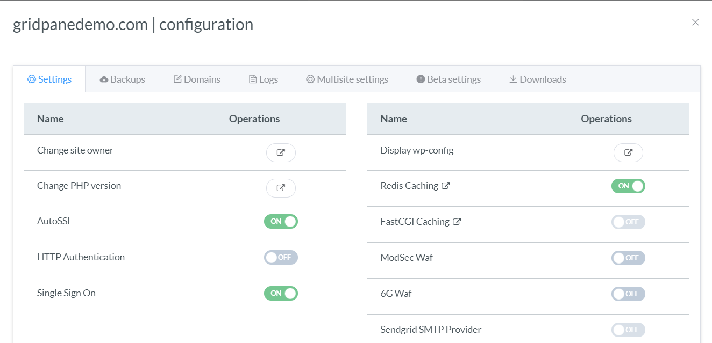
Task: Switch to the Domains tab
Action: [197, 79]
